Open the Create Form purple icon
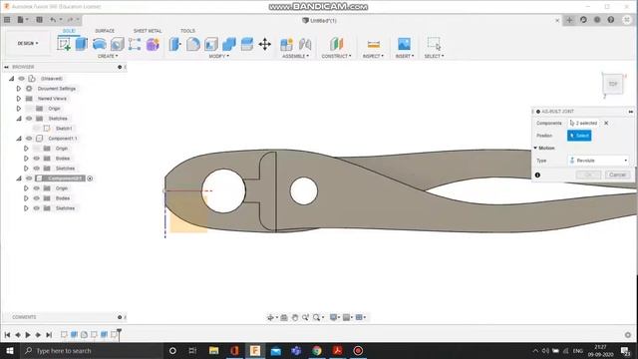Screen dimensions: 638x359 click(x=153, y=44)
